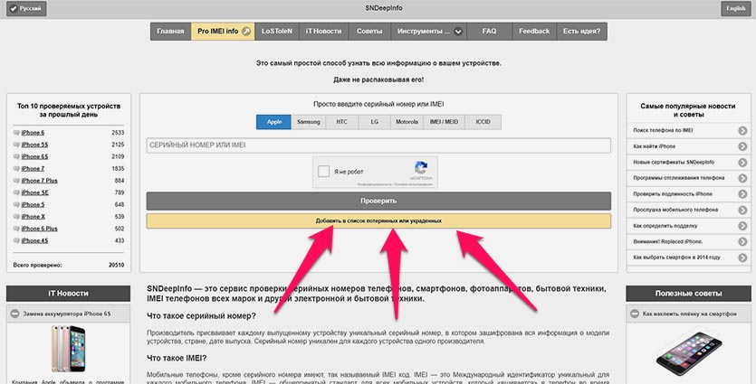The image size is (756, 384).
Task: Collapse 'Как наклеить плёнку на смартфон' tip
Action: (635, 314)
